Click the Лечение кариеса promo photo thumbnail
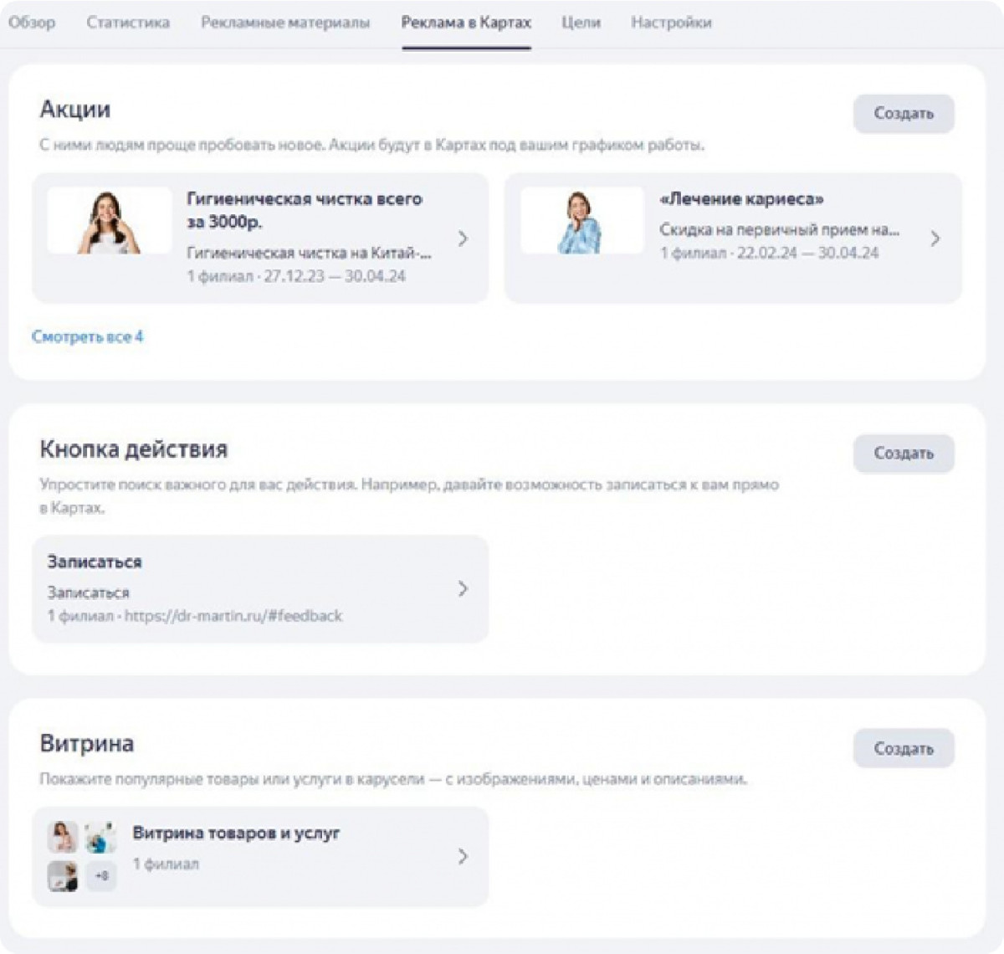 (582, 221)
